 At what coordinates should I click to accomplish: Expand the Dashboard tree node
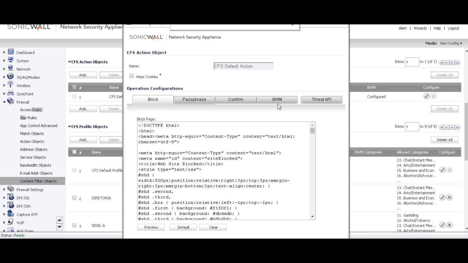coord(4,52)
